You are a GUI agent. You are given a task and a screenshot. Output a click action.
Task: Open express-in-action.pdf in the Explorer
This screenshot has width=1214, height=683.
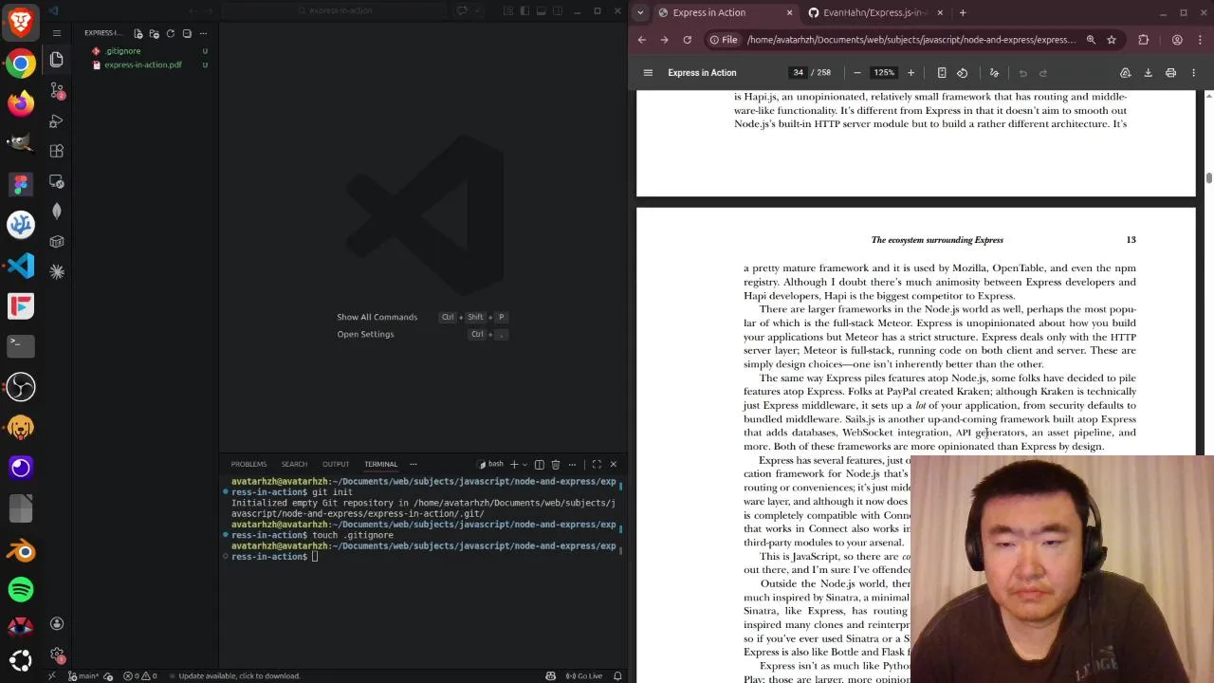click(x=142, y=65)
